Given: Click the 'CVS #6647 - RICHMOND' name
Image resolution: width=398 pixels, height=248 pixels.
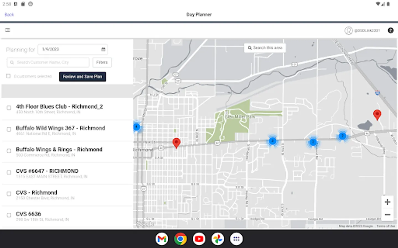Looking at the screenshot, I should pos(47,171).
